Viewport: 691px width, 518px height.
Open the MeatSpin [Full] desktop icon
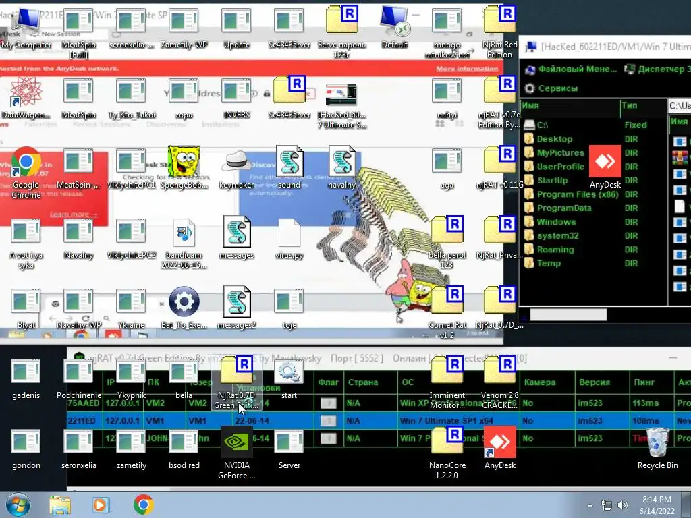(78, 32)
